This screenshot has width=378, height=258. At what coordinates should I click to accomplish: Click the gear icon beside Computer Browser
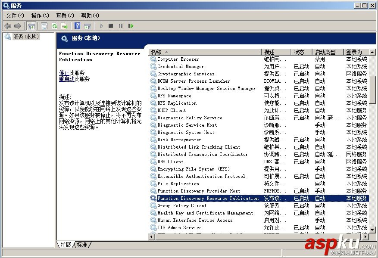tap(153, 59)
